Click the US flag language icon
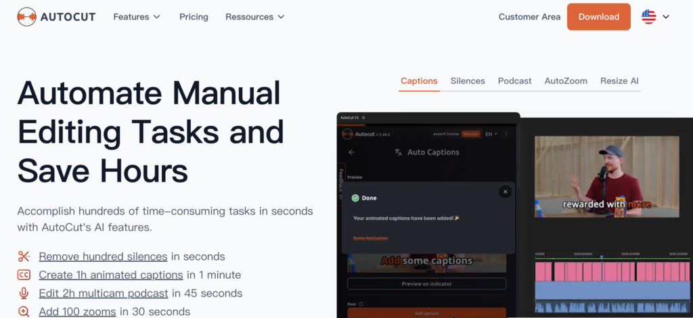The width and height of the screenshot is (693, 318). coord(648,17)
